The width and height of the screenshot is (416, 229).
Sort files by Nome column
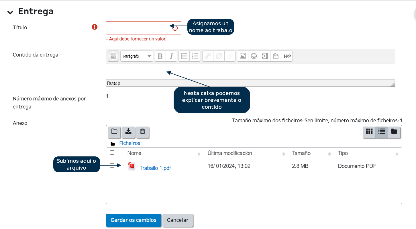pos(134,153)
